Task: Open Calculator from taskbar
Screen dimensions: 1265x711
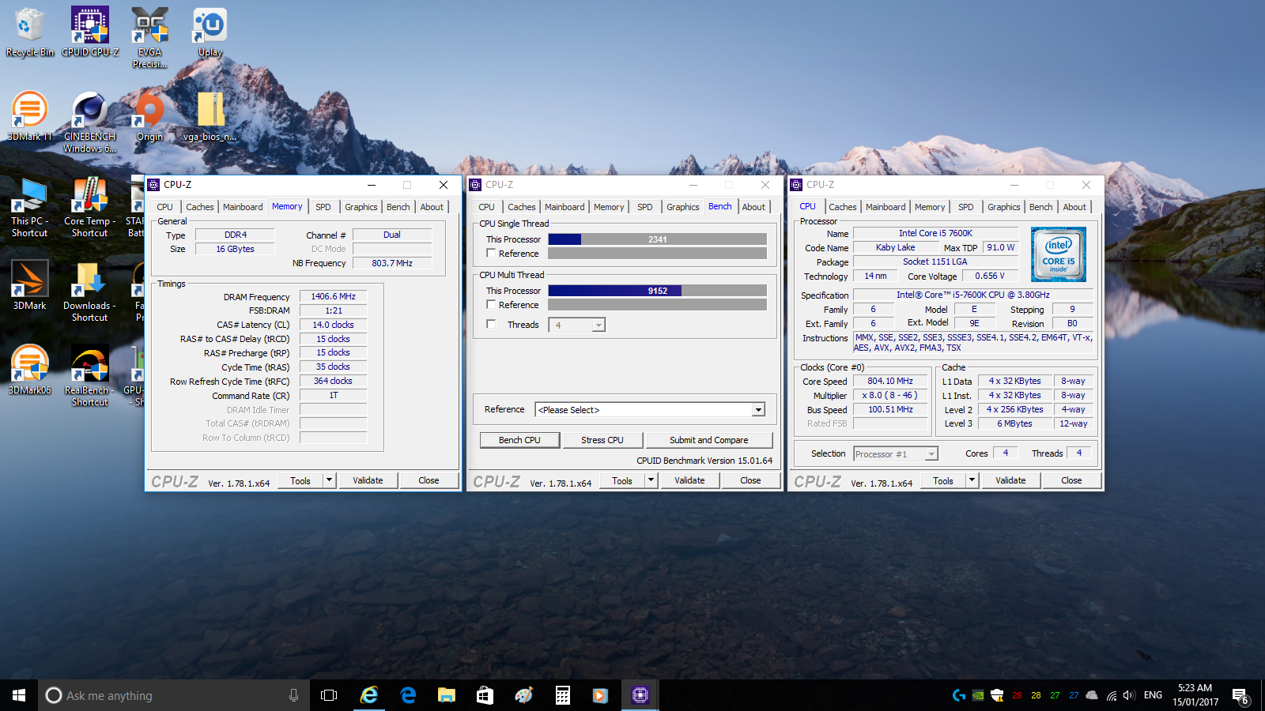Action: click(562, 695)
